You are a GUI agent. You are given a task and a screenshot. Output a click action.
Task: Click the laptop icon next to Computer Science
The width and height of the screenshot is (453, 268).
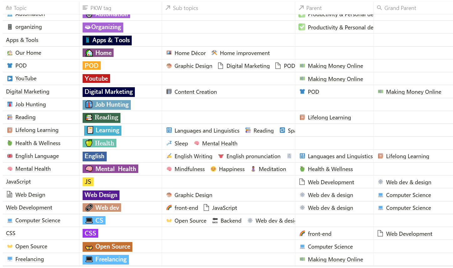click(x=10, y=220)
